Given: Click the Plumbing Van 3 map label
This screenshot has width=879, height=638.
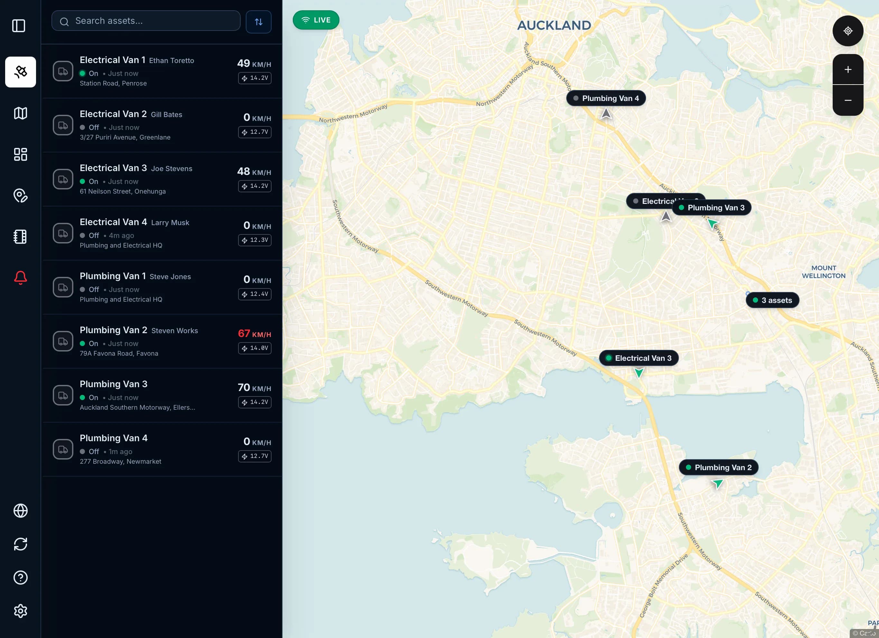Looking at the screenshot, I should pos(712,208).
